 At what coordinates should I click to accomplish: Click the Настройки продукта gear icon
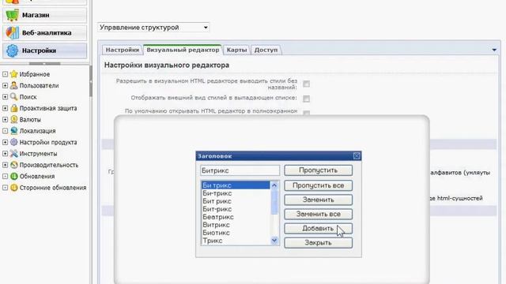point(14,142)
